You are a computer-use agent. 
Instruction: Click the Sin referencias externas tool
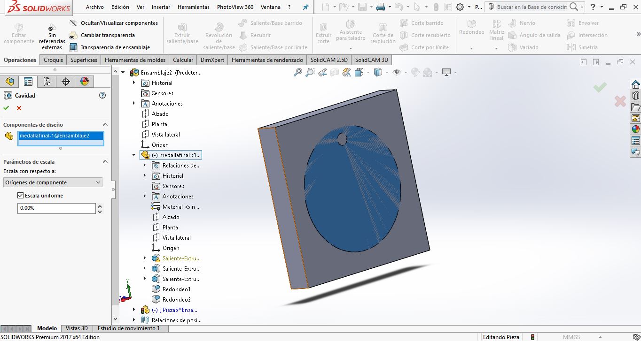coord(52,38)
